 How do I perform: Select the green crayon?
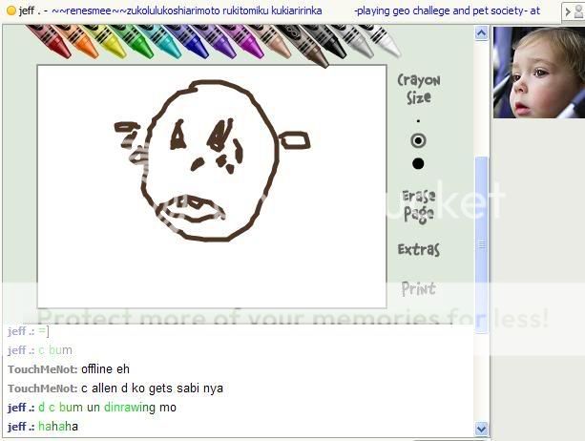pyautogui.click(x=134, y=40)
